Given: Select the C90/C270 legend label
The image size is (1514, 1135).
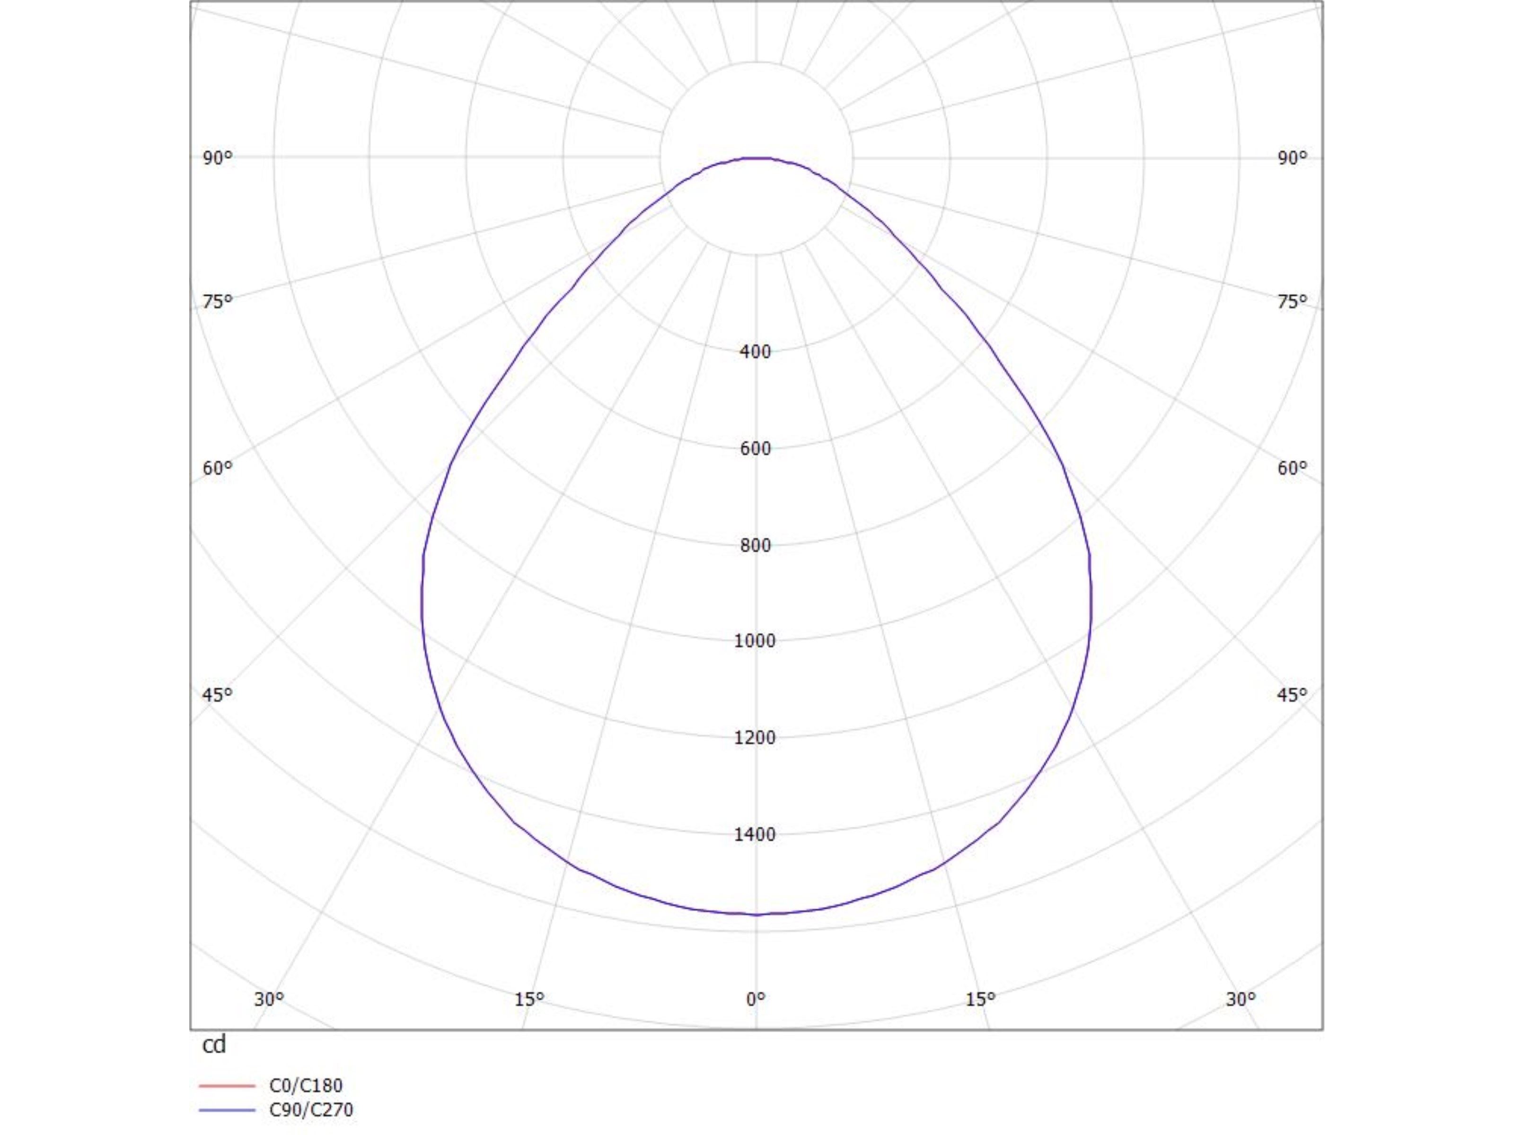Looking at the screenshot, I should 311,1109.
